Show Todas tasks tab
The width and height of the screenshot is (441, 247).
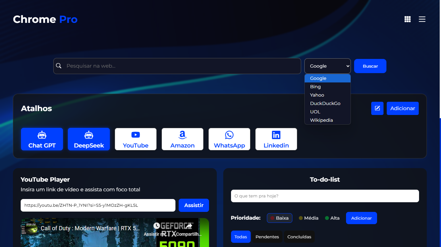pyautogui.click(x=241, y=237)
